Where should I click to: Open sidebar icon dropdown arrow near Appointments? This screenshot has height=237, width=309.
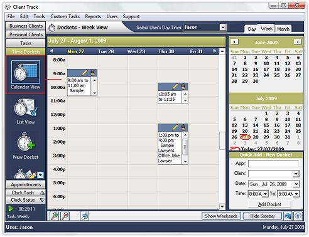point(41,175)
